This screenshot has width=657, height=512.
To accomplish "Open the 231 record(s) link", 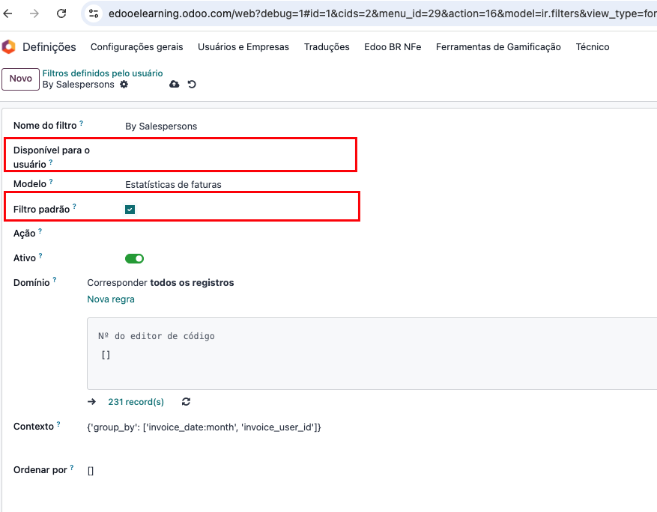I will 136,402.
